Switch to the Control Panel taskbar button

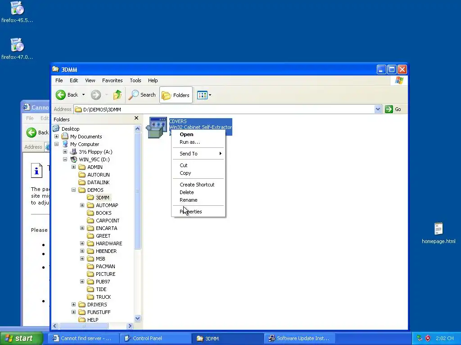tap(156, 338)
